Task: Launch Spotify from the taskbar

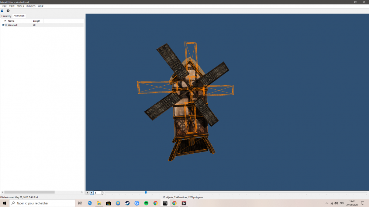Action: point(146,203)
